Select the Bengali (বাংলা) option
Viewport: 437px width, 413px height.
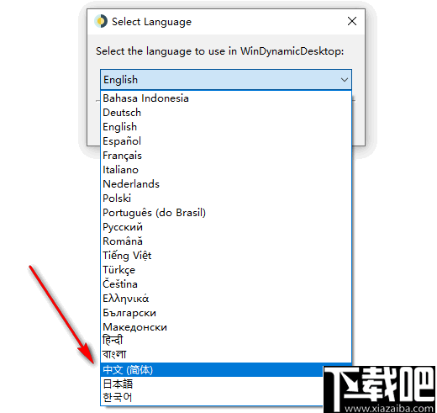pos(226,355)
